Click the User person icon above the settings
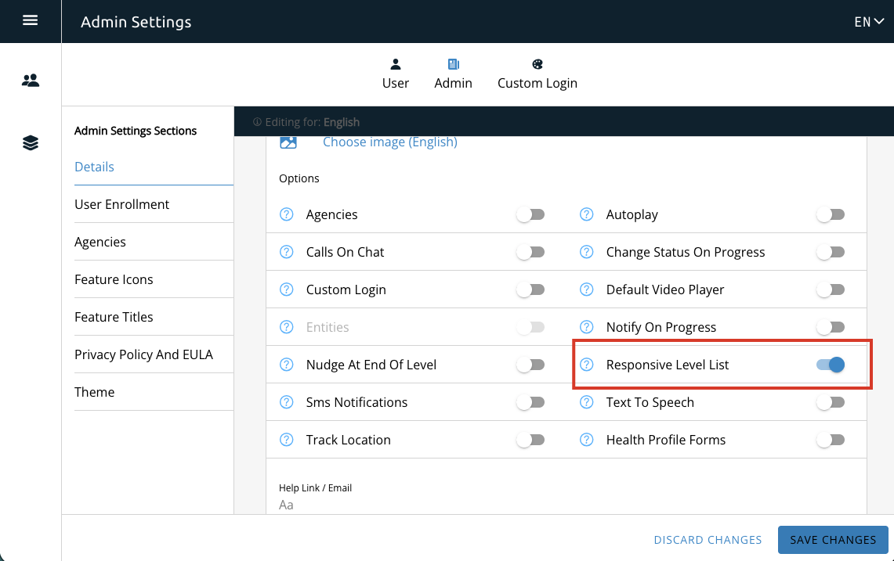The height and width of the screenshot is (561, 894). tap(396, 66)
